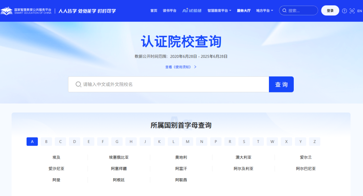Open country 澳大利亚
This screenshot has height=196, width=363.
coord(244,157)
